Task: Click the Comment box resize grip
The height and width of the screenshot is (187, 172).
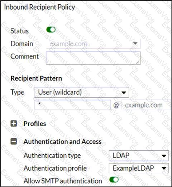Action: pyautogui.click(x=138, y=62)
